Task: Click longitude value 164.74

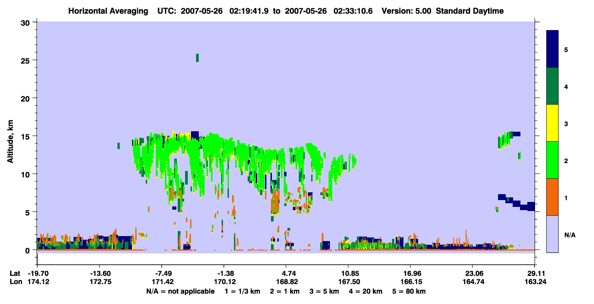Action: pos(472,282)
